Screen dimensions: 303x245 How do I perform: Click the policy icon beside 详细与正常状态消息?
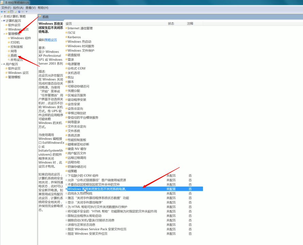point(66,225)
